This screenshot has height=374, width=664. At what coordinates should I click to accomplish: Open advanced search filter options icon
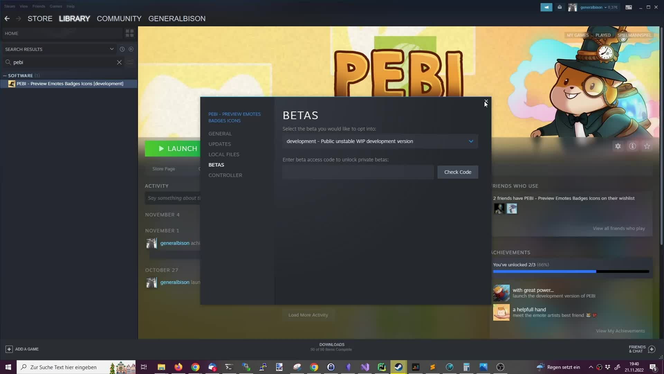tap(130, 62)
